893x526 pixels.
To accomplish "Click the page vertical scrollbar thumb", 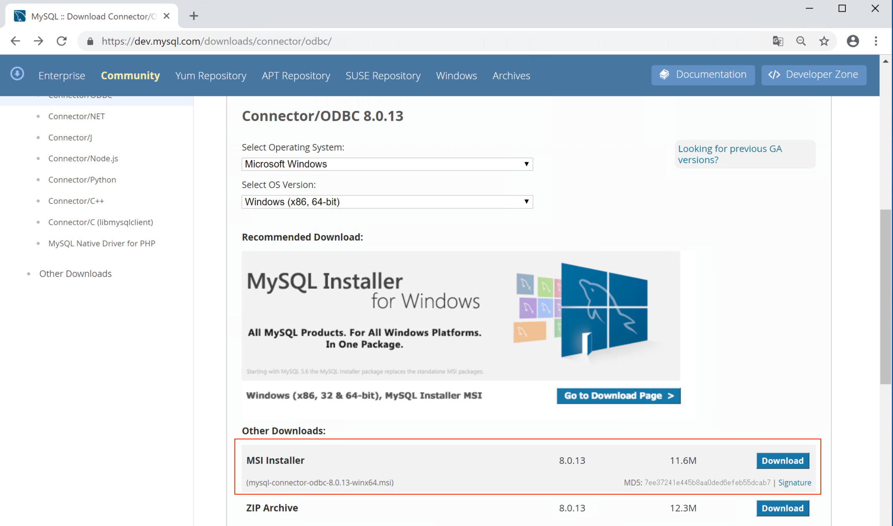I will click(x=885, y=296).
